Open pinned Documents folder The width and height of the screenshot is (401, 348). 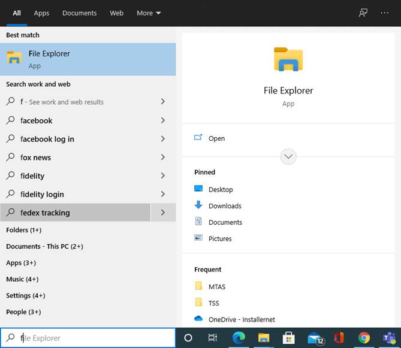225,222
